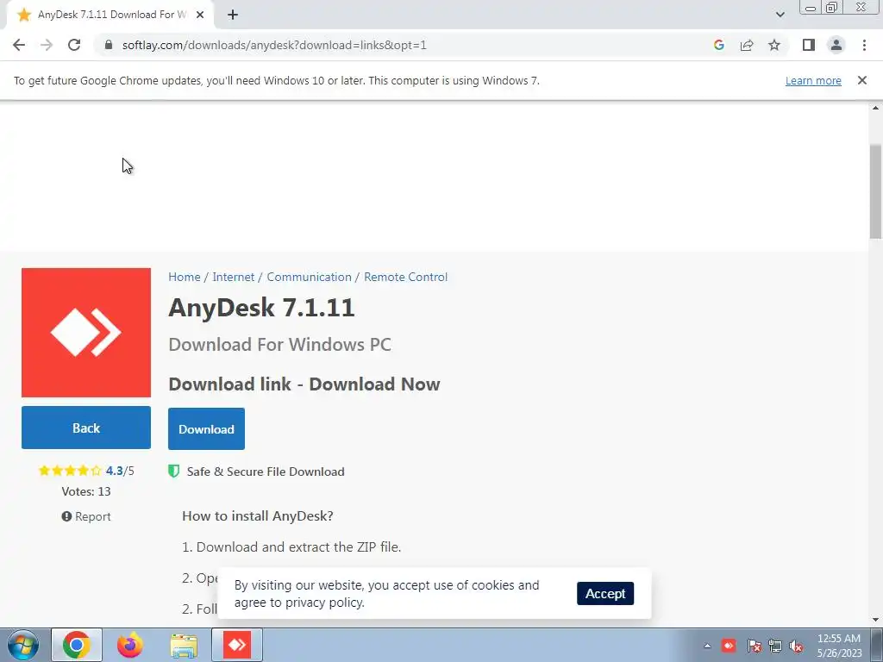Click the 4.3/5 rating score
The width and height of the screenshot is (883, 662).
(x=120, y=471)
